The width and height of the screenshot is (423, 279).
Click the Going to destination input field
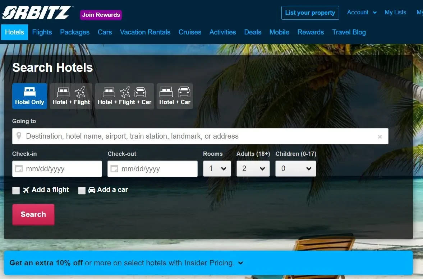point(200,136)
